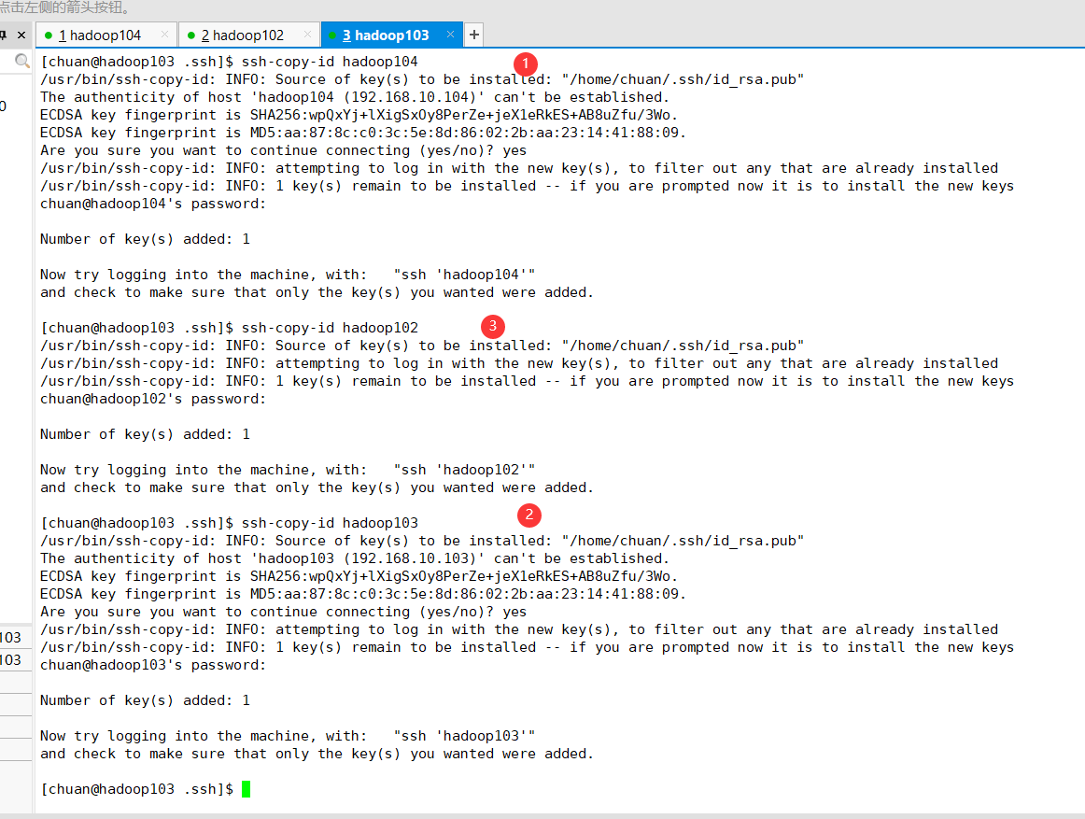Click the ssh-copy-id hadoop102 command line
This screenshot has width=1085, height=819.
pyautogui.click(x=229, y=328)
